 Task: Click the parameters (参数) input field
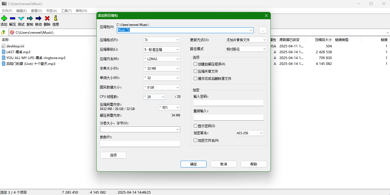[x=140, y=143]
